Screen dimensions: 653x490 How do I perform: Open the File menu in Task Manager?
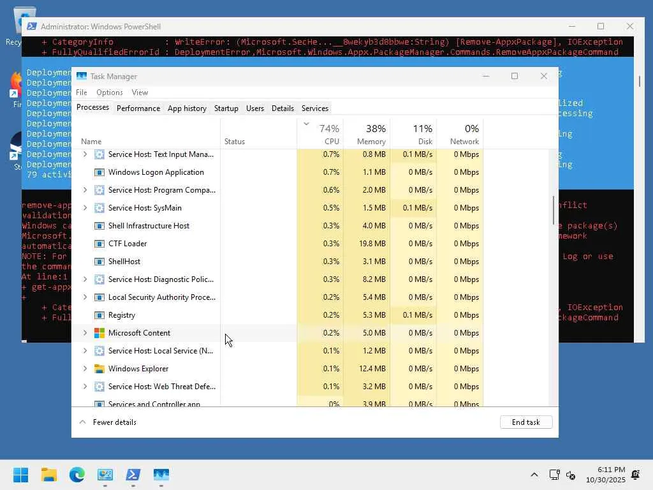[x=82, y=93]
